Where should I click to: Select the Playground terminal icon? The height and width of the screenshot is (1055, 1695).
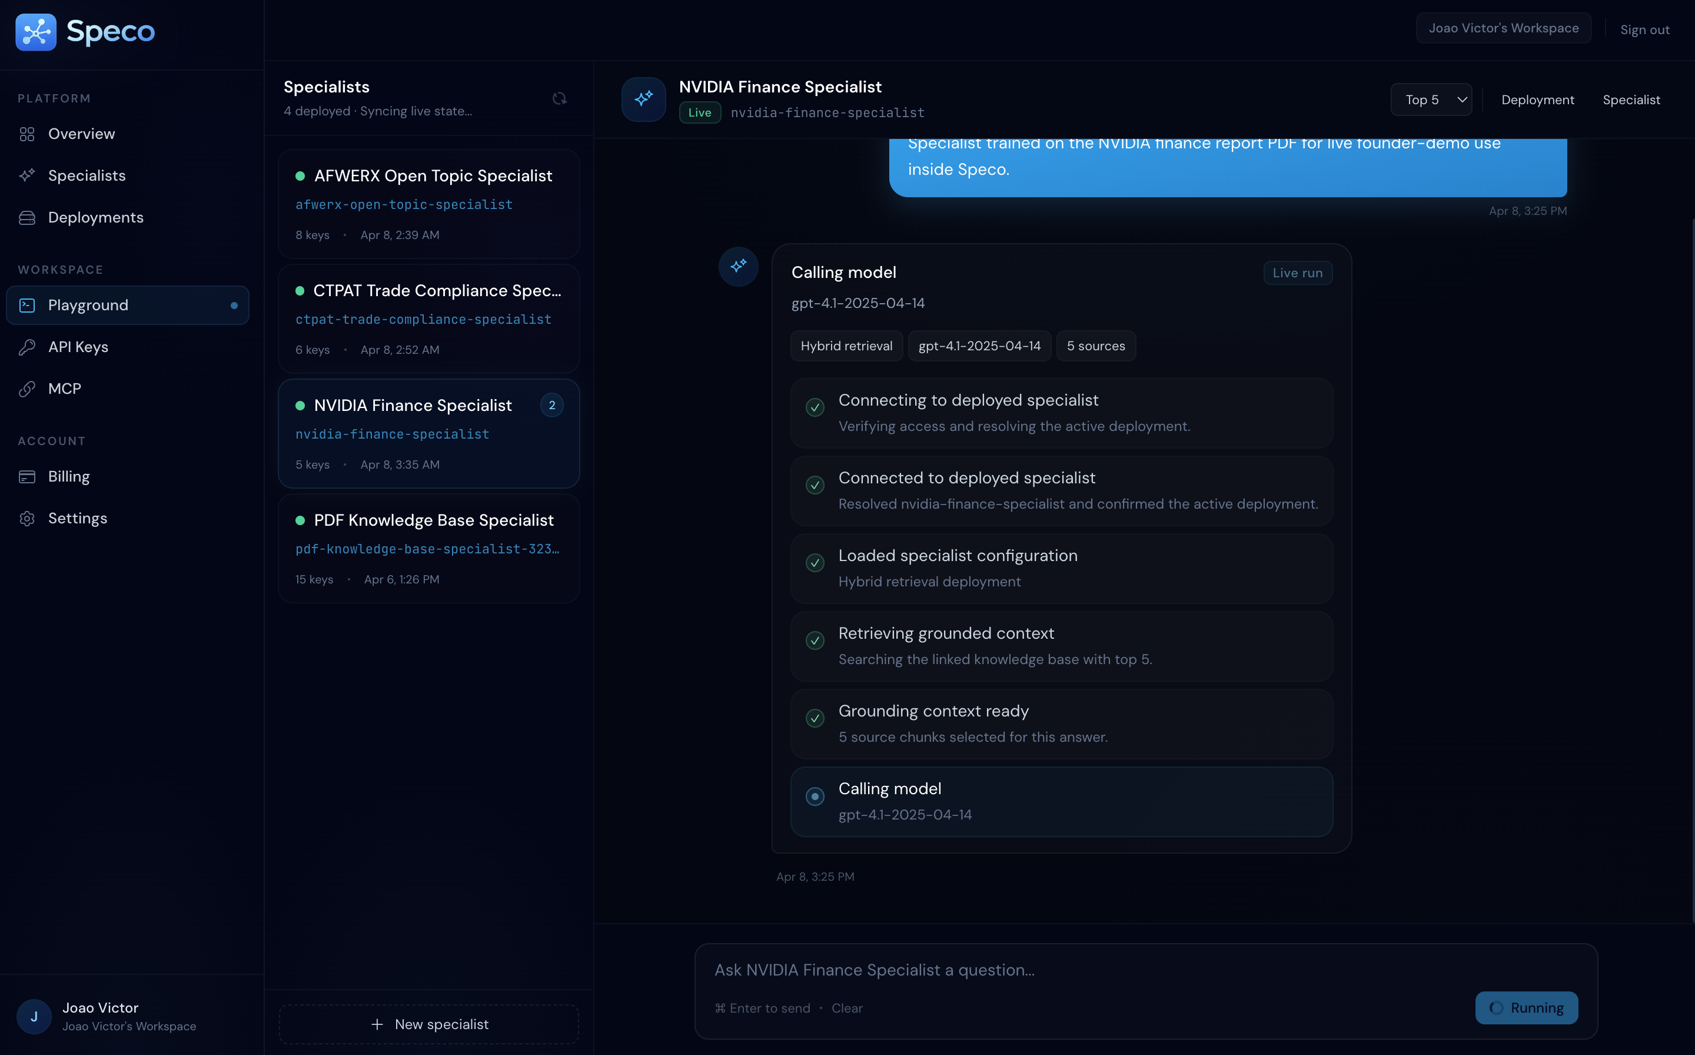(27, 305)
